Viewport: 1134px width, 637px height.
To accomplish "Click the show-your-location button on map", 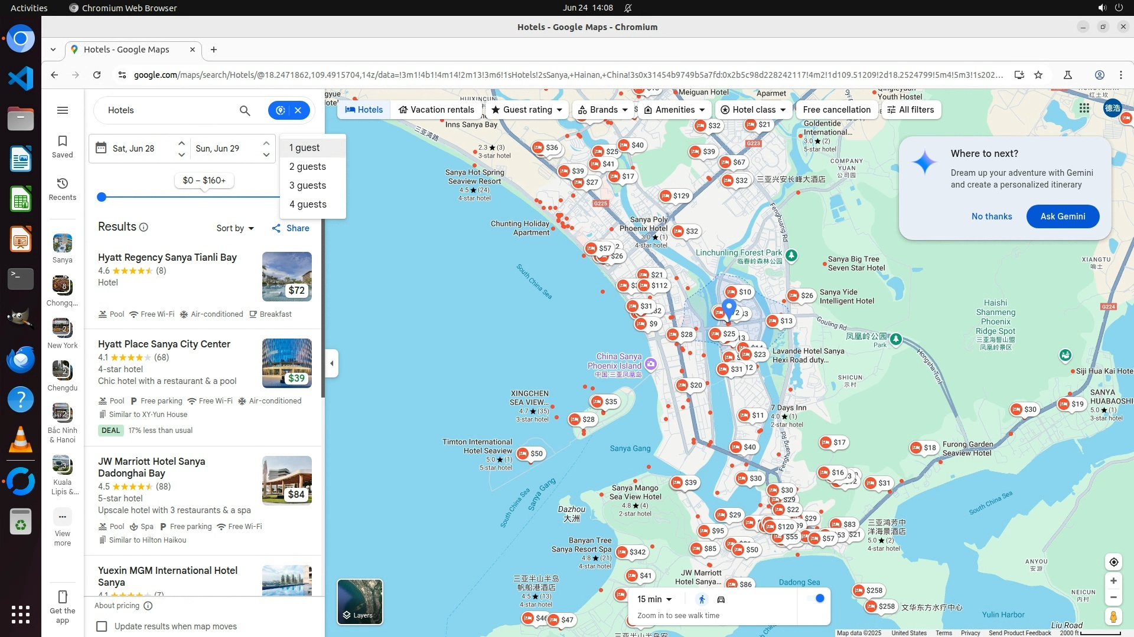I will click(1113, 562).
